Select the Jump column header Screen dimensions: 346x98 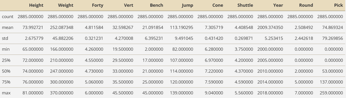[x=187, y=5]
